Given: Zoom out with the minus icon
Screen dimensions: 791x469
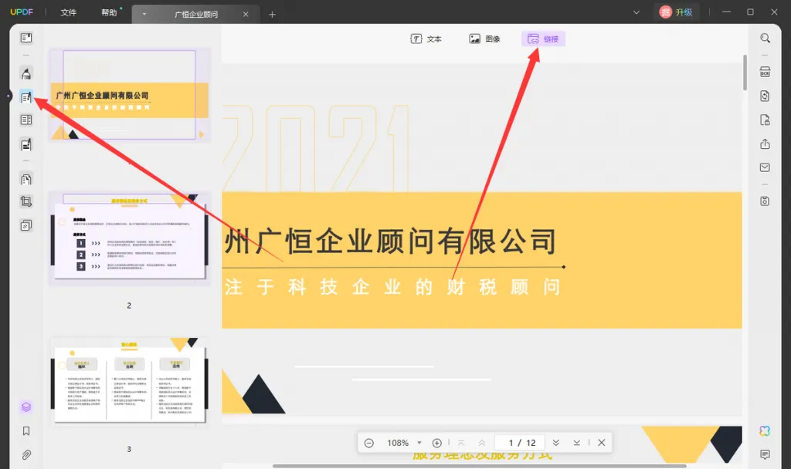Looking at the screenshot, I should tap(368, 443).
